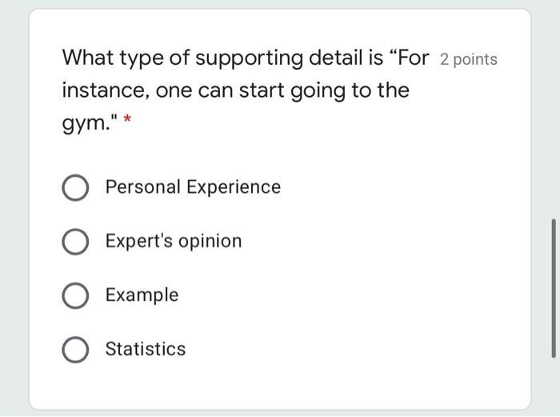Choose the "Example" radio button circle
This screenshot has width=560, height=417.
[75, 295]
